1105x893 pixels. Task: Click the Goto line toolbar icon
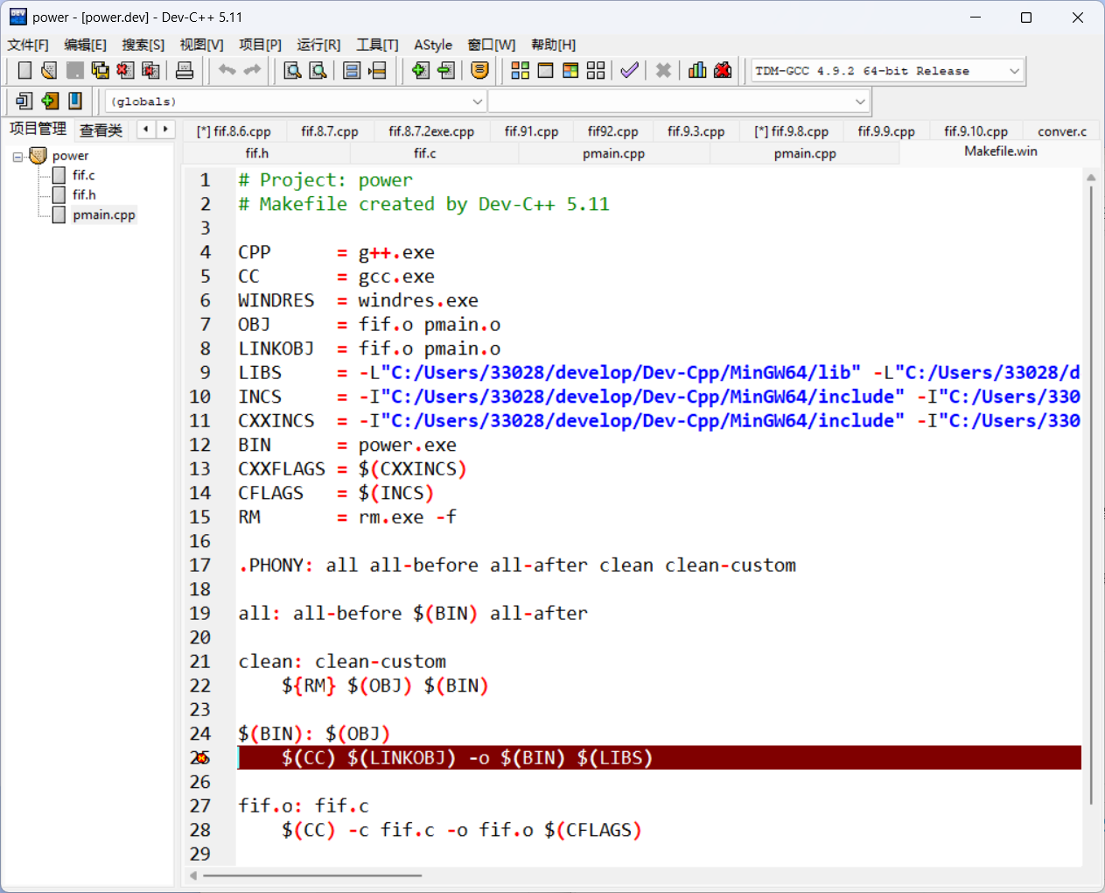click(377, 70)
